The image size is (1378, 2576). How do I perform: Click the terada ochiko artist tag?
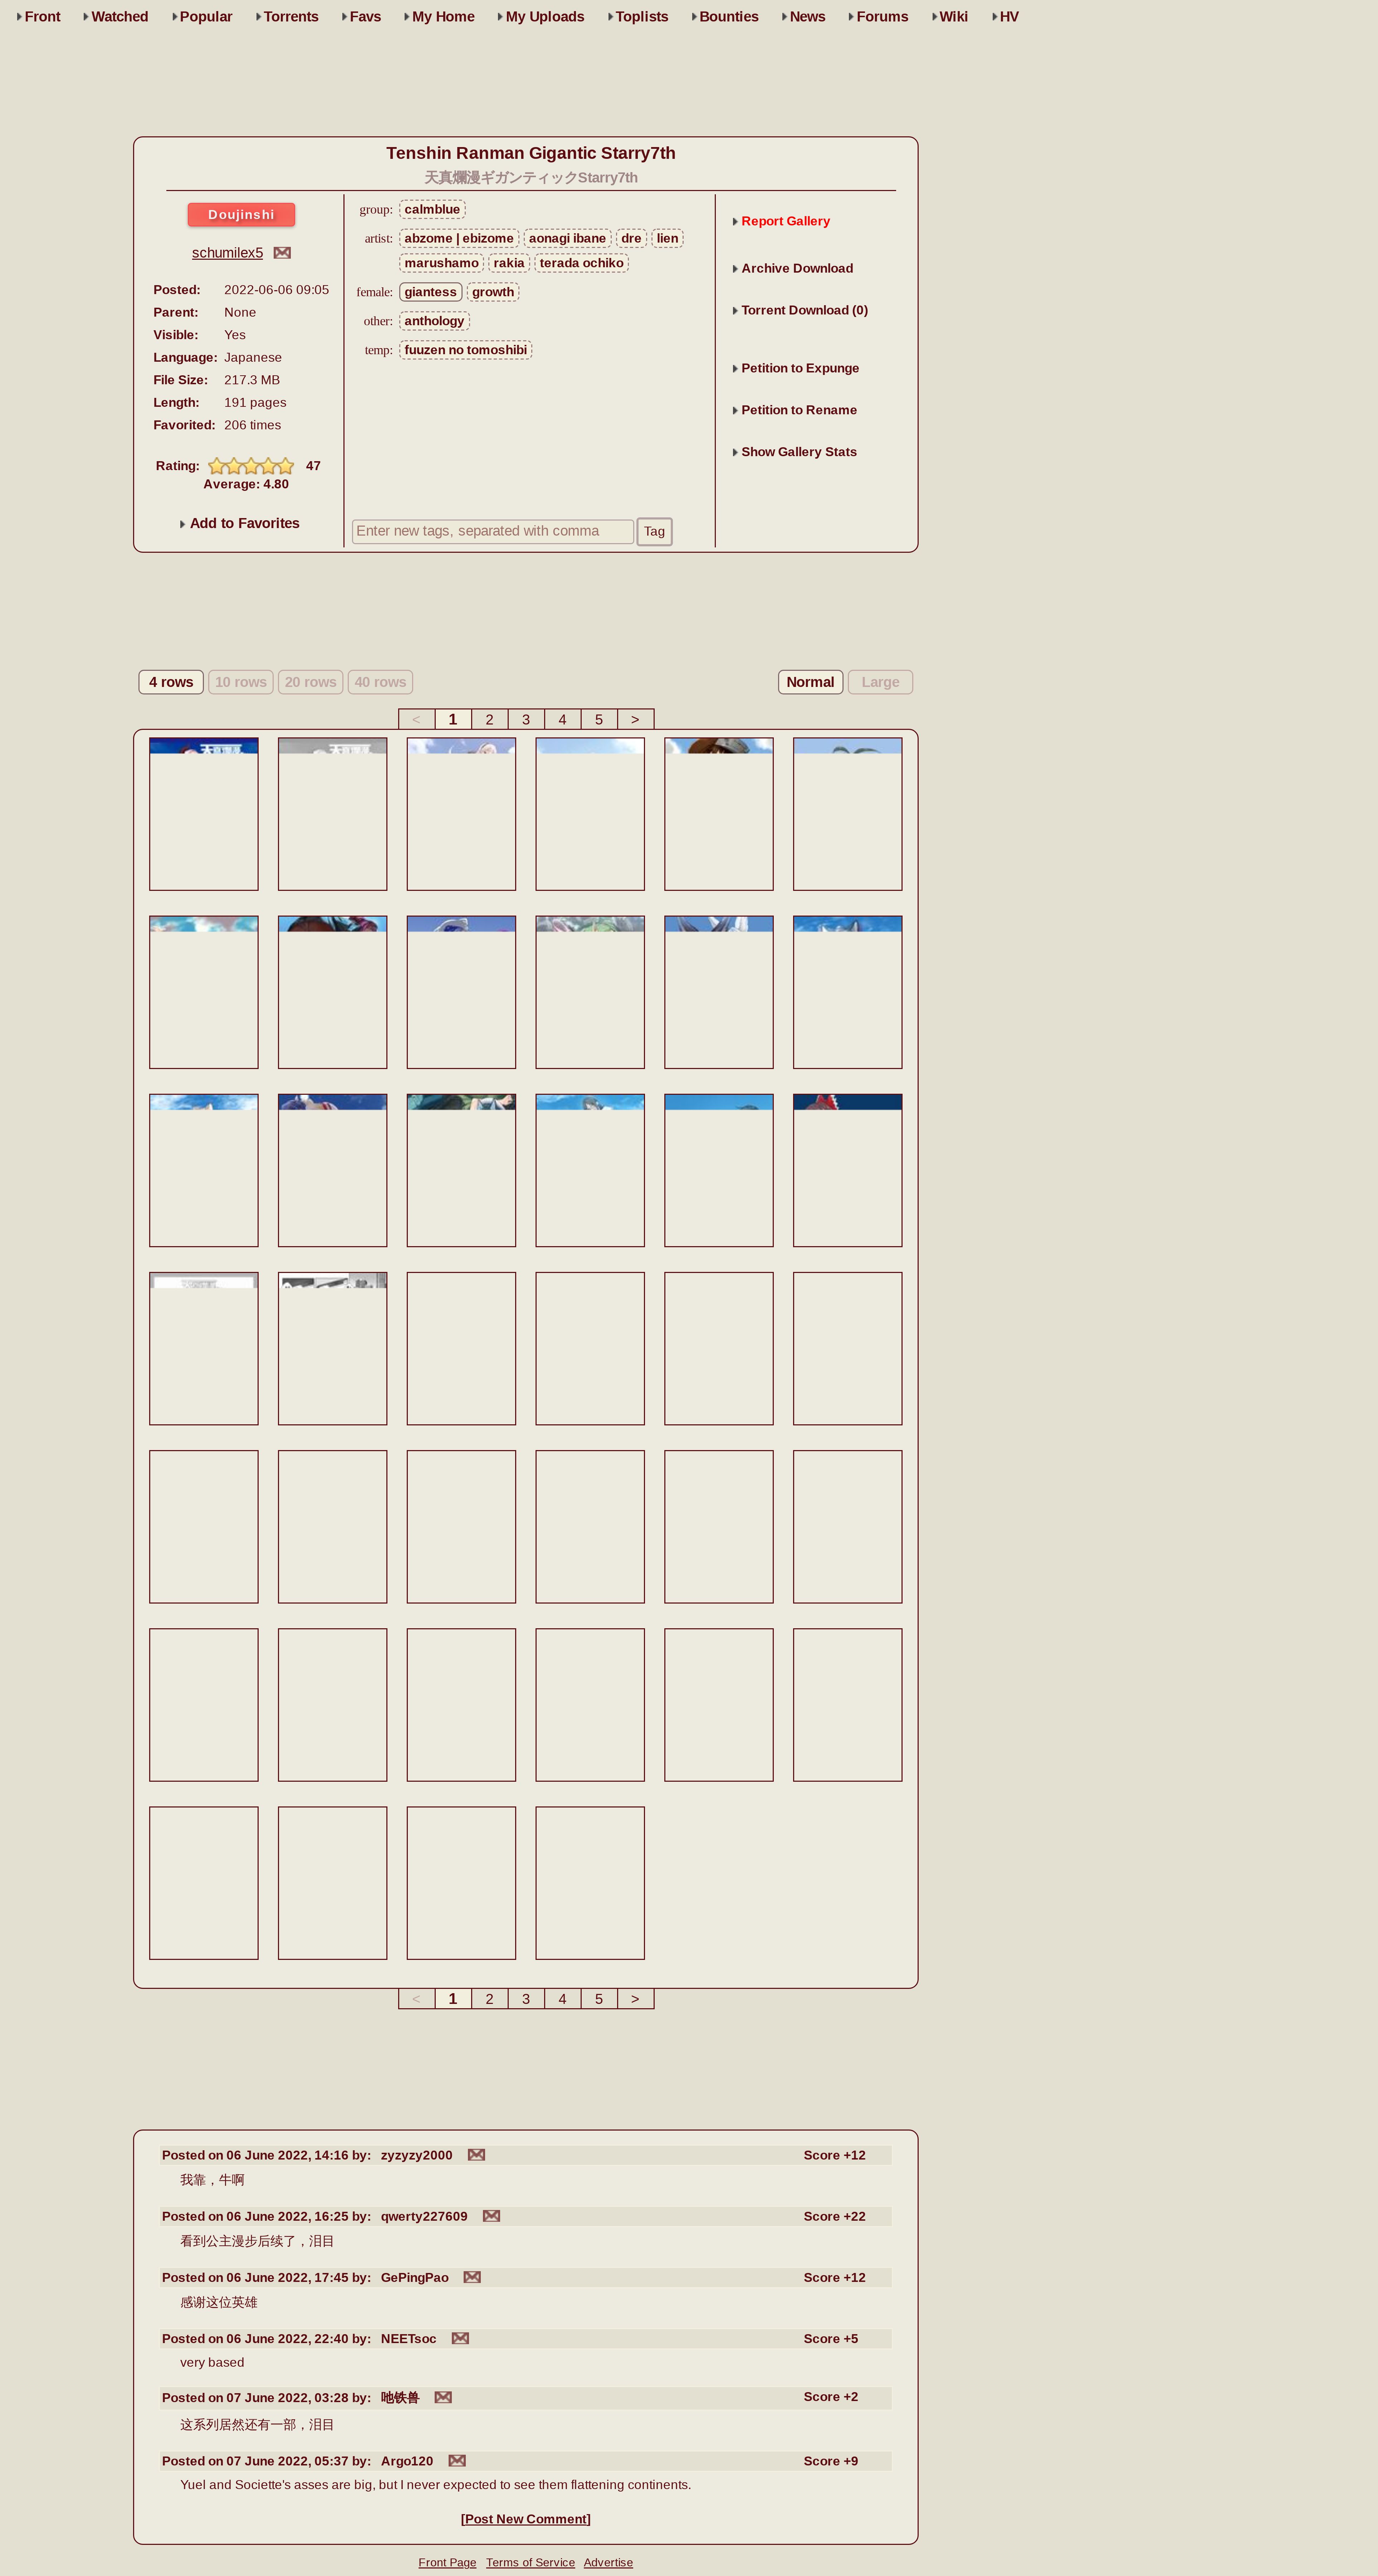pyautogui.click(x=581, y=263)
